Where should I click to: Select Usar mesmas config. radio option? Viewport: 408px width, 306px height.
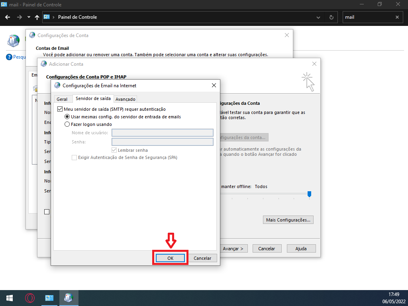67,117
